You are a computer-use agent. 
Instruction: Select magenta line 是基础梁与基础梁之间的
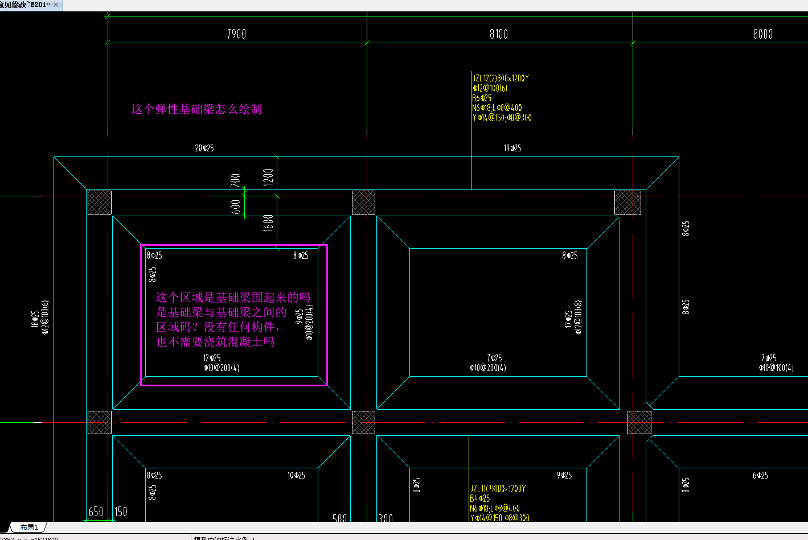(221, 312)
